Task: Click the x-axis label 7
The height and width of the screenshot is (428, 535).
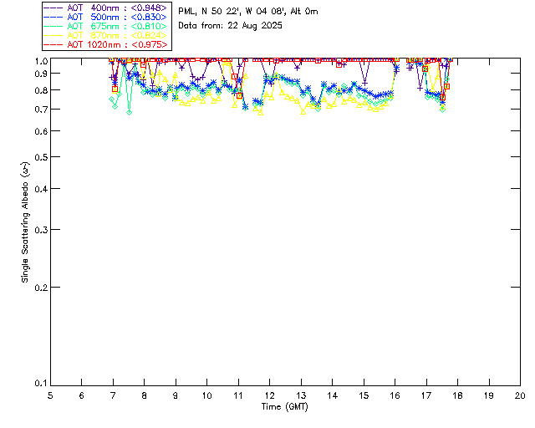Action: (x=113, y=395)
